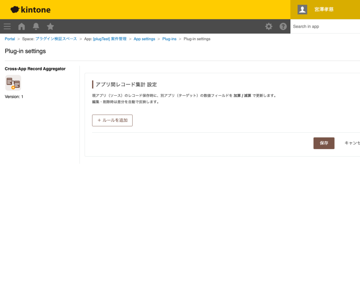Select Cross-App Record Aggregator in the sidebar
Image resolution: width=360 pixels, height=300 pixels.
click(x=35, y=69)
